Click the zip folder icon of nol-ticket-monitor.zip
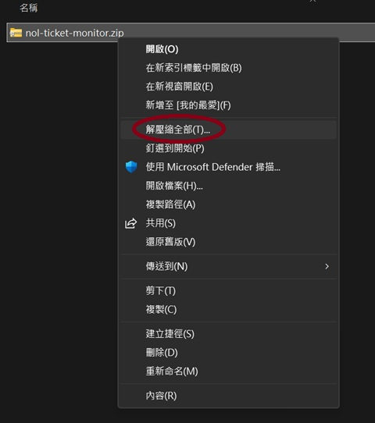The image size is (375, 423). 16,33
